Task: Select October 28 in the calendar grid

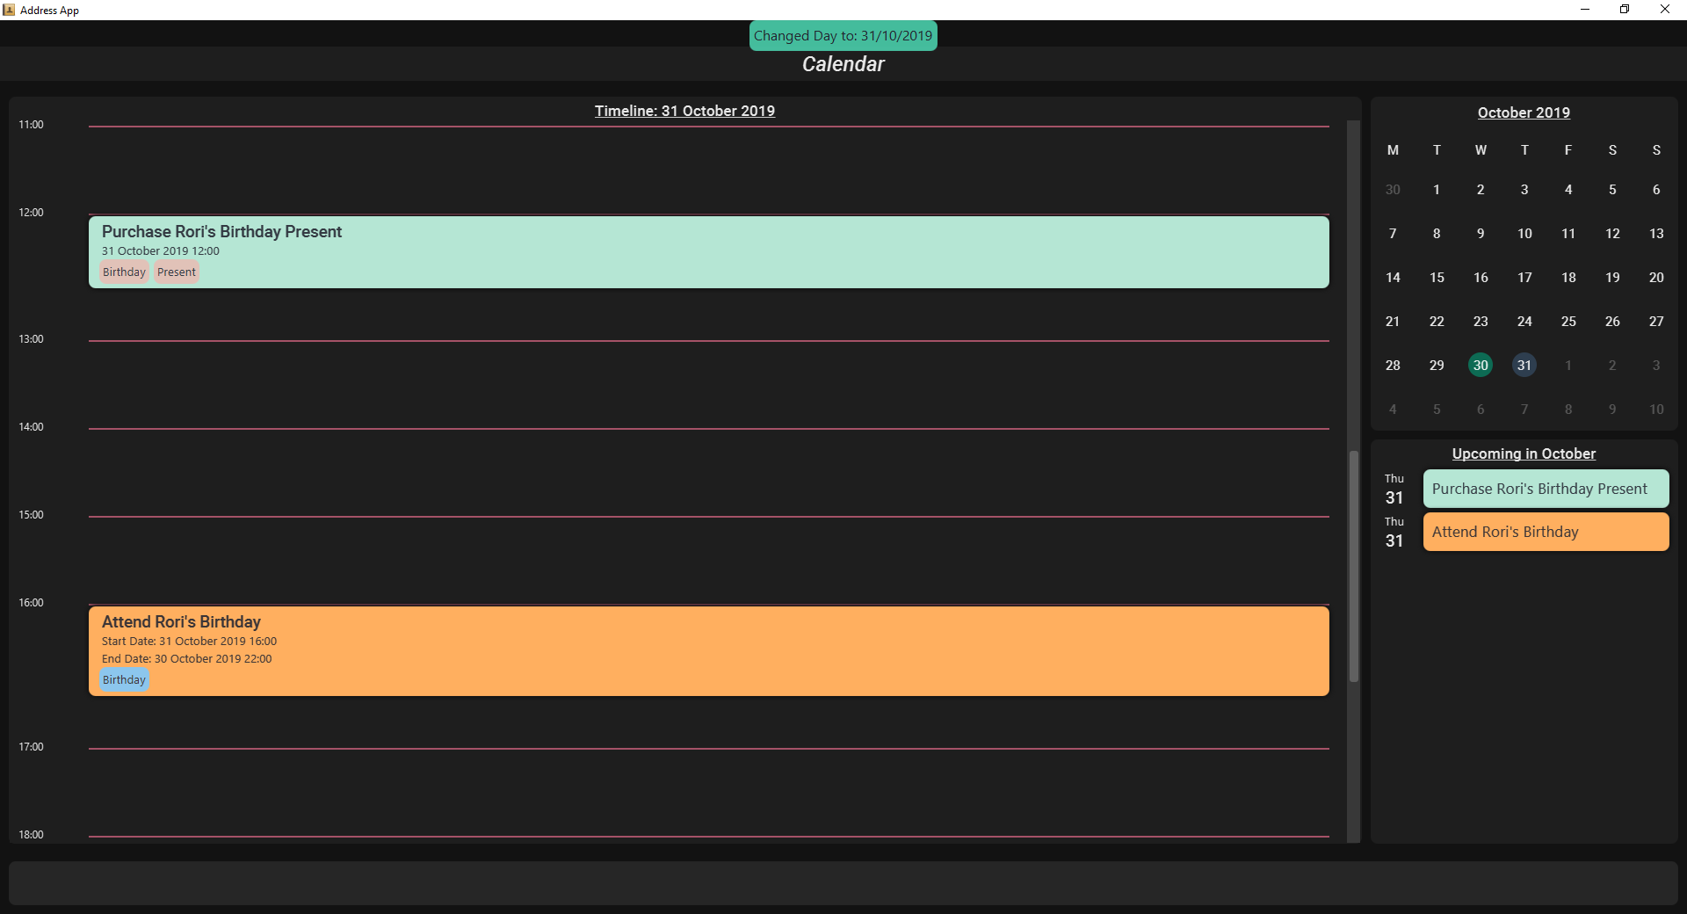Action: click(x=1393, y=366)
